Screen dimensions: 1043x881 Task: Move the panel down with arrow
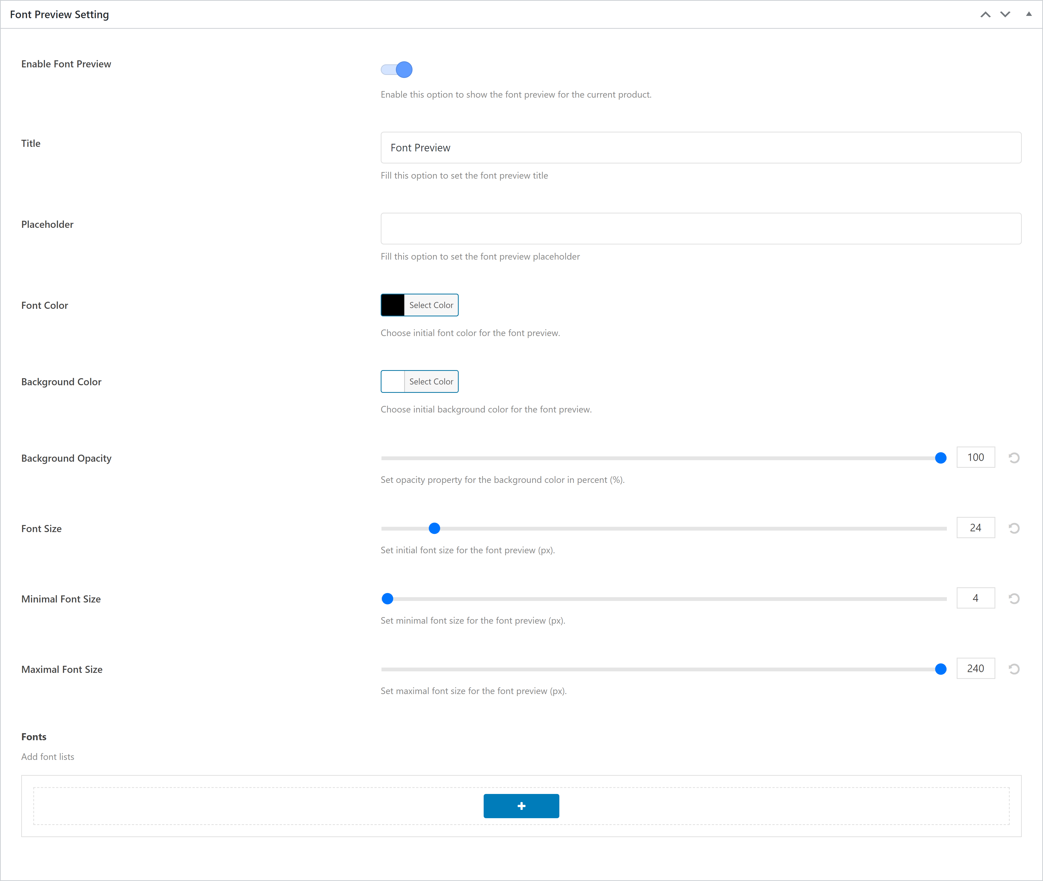(1005, 14)
